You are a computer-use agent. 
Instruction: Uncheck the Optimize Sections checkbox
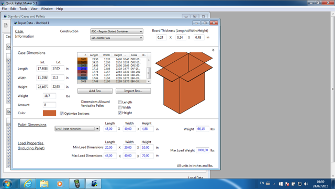62,113
